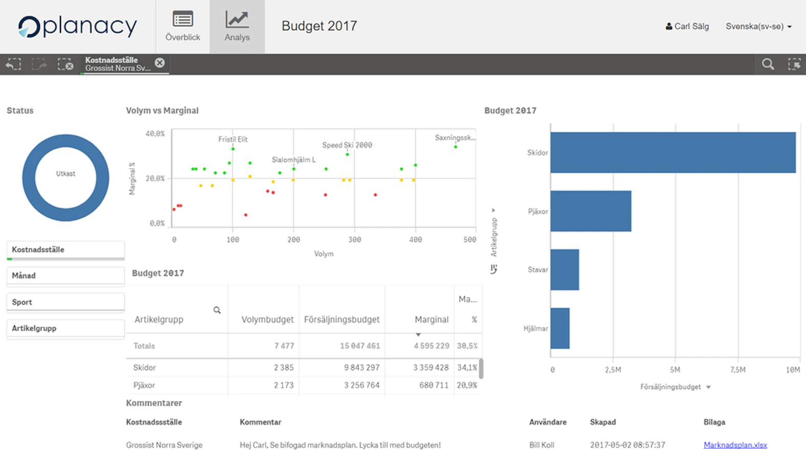Sort by the Volymbudget column header
Screen dimensions: 806x460
[267, 319]
